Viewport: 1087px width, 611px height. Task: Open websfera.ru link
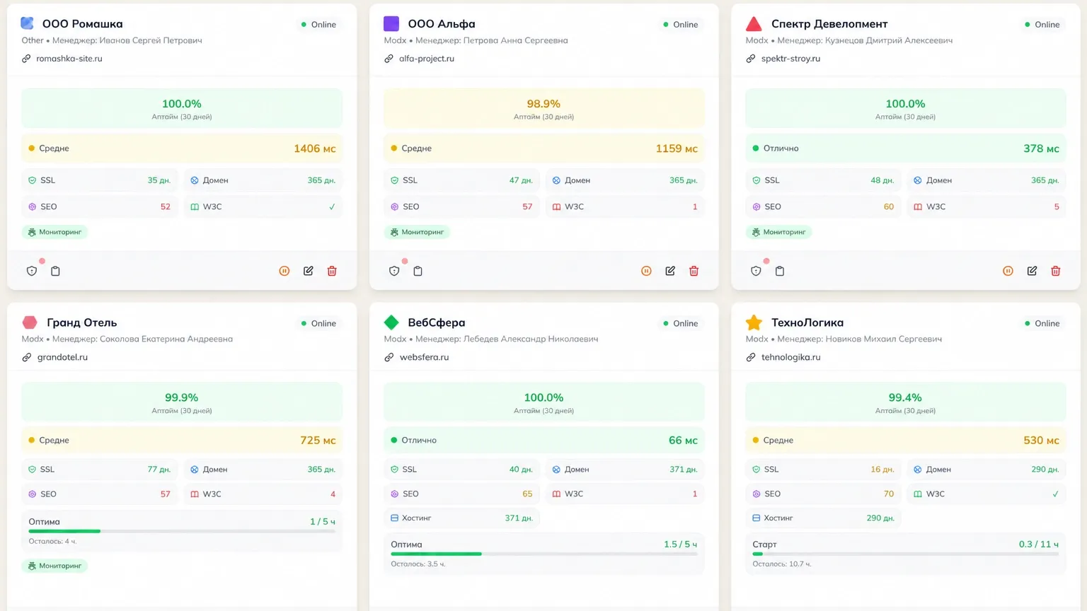(424, 357)
